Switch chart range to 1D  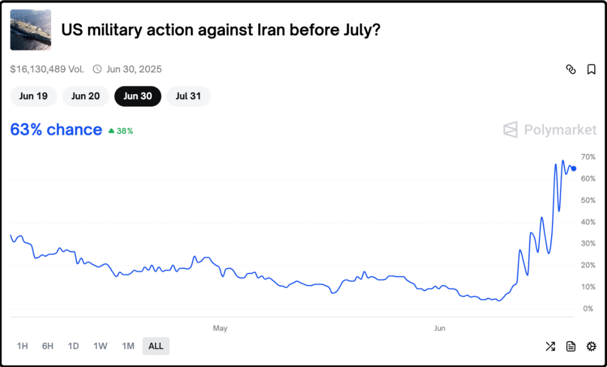[x=74, y=346]
